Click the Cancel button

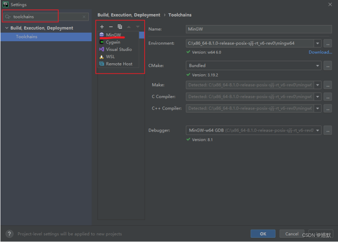coord(292,234)
